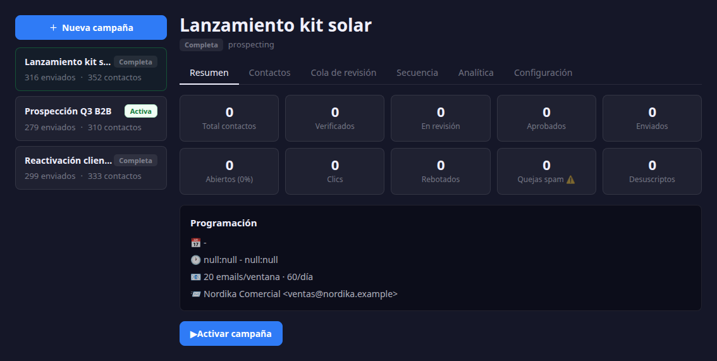This screenshot has height=361, width=717.
Task: Click the prospecting label under the title
Action: 251,45
